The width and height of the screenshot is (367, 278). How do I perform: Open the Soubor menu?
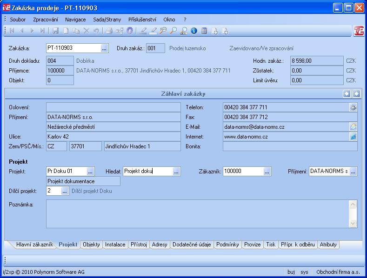click(18, 20)
